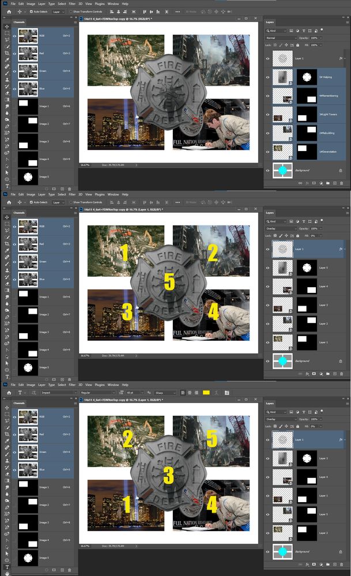
Task: Toggle Background layer visibility in middle window
Action: click(267, 361)
